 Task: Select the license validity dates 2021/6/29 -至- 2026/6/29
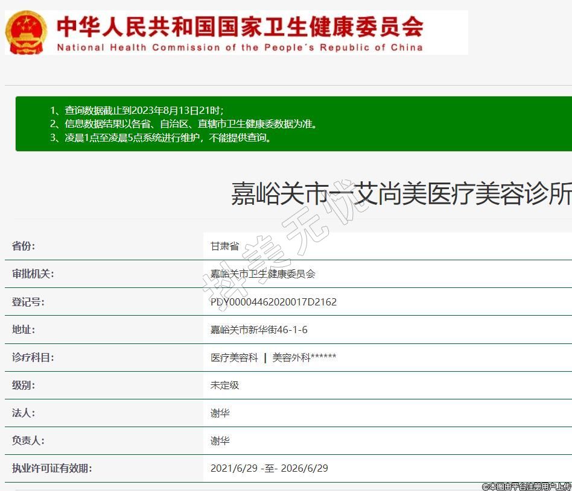(269, 468)
